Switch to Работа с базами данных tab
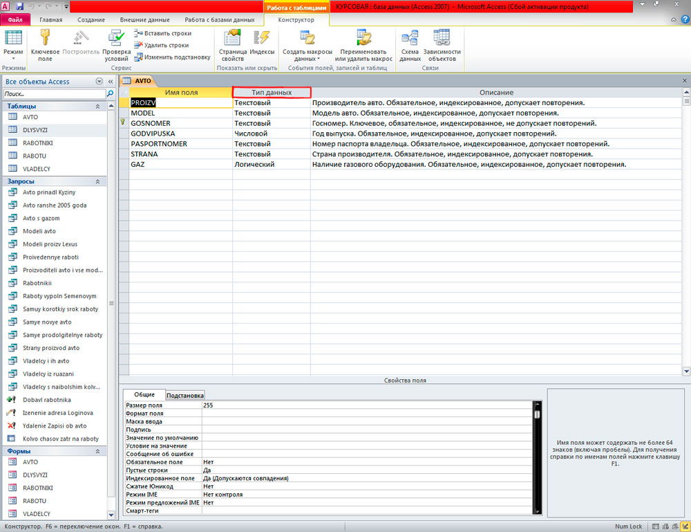Viewport: 691px width, 532px height. (220, 20)
